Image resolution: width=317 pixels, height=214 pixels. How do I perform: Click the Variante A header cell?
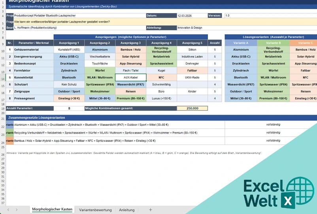tap(241, 43)
